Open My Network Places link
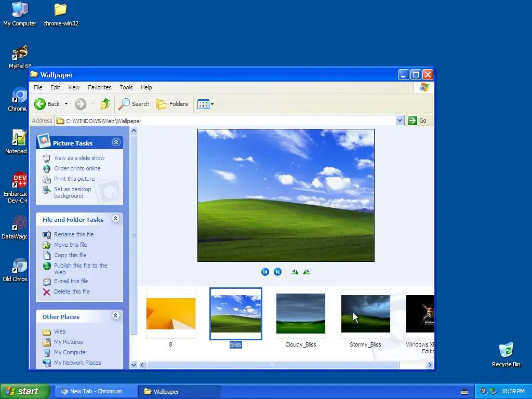The height and width of the screenshot is (399, 532). (77, 363)
